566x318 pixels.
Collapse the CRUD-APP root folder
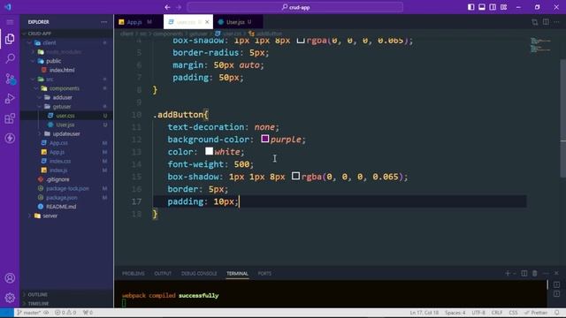tap(66, 34)
